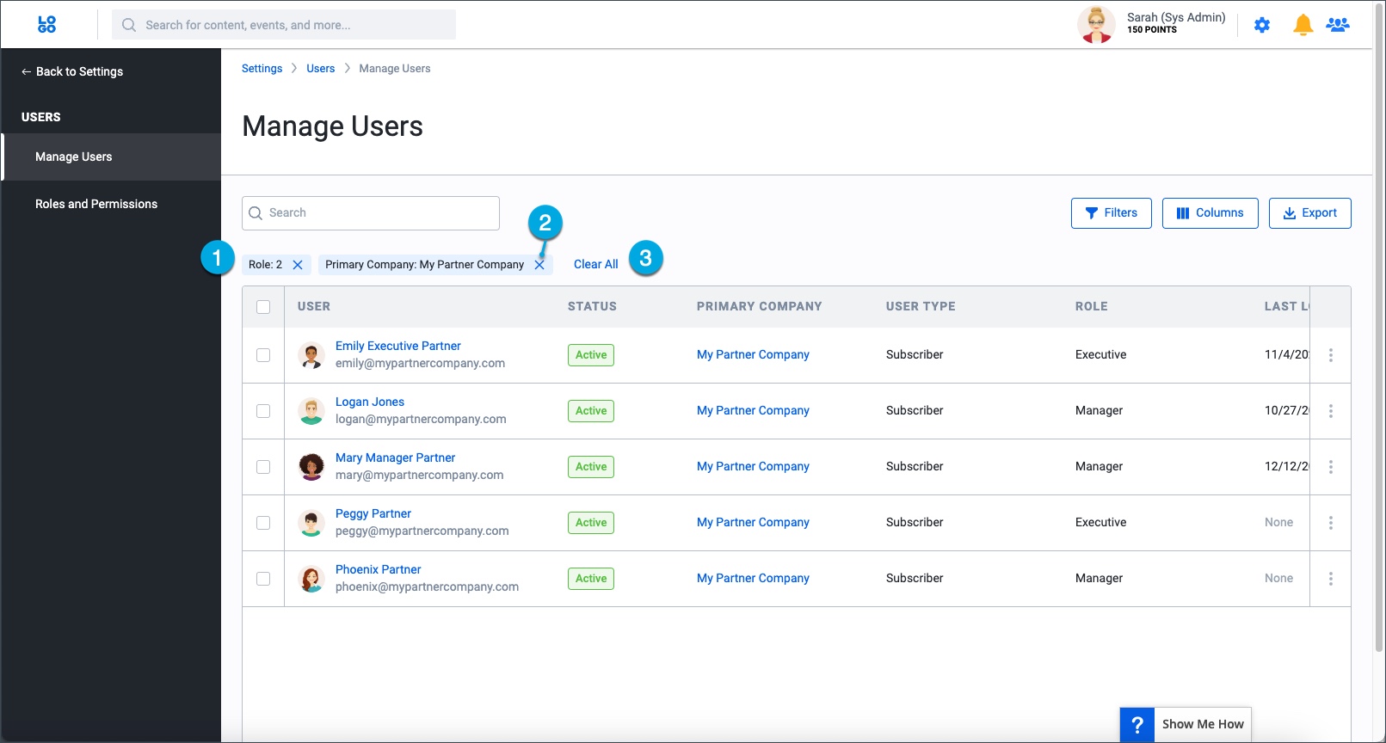Click Mary Manager Partner's avatar
Viewport: 1386px width, 743px height.
click(x=311, y=467)
